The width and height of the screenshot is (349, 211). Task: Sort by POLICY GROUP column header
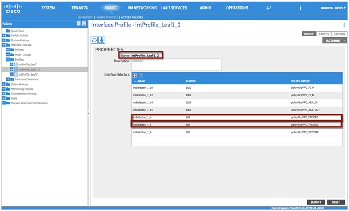(300, 81)
